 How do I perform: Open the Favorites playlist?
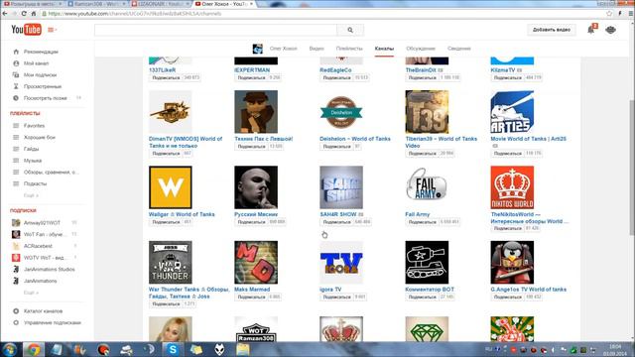tap(34, 126)
